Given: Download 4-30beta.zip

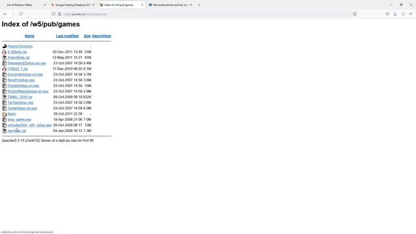Looking at the screenshot, I should (x=17, y=52).
